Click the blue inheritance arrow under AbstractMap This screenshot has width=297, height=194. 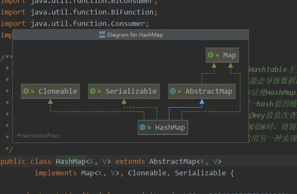[x=202, y=101]
